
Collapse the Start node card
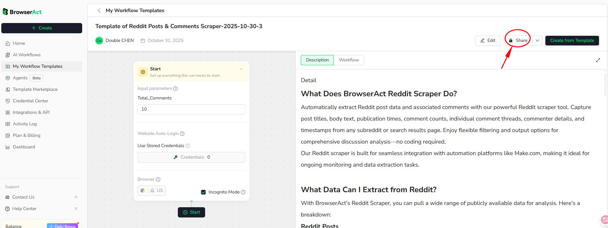click(241, 69)
